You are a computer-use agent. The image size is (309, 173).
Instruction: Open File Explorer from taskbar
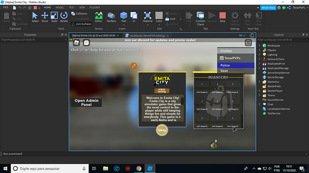click(x=105, y=169)
